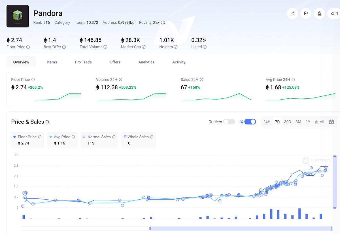Click the share icon near the collection name
Image resolution: width=340 pixels, height=234 pixels.
(292, 13)
